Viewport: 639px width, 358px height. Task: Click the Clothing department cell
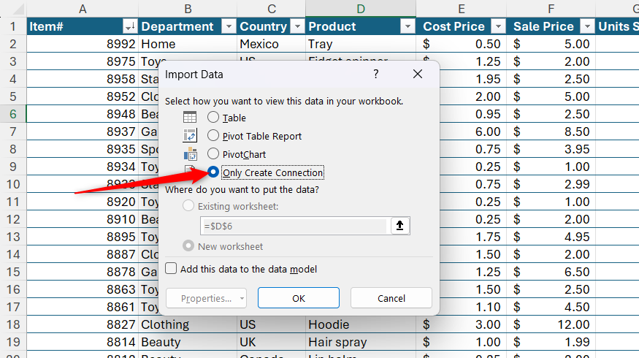pos(188,324)
